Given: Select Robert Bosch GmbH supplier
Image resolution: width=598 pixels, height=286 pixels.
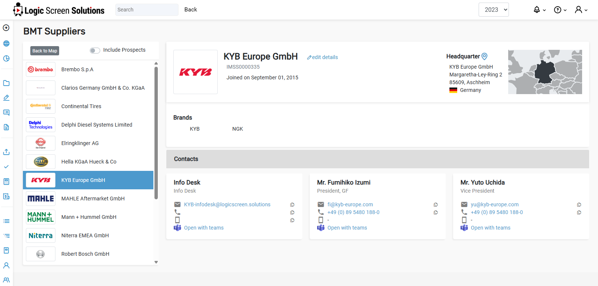Looking at the screenshot, I should [x=88, y=254].
